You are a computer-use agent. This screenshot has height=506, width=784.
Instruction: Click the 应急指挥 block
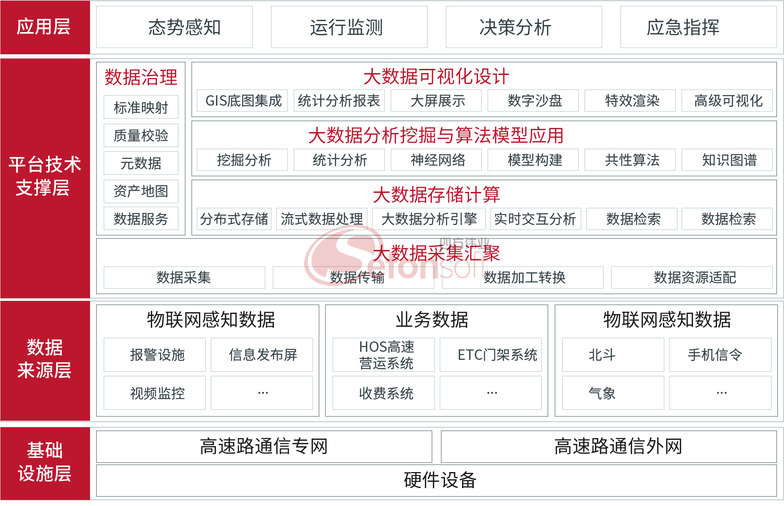[x=698, y=27]
